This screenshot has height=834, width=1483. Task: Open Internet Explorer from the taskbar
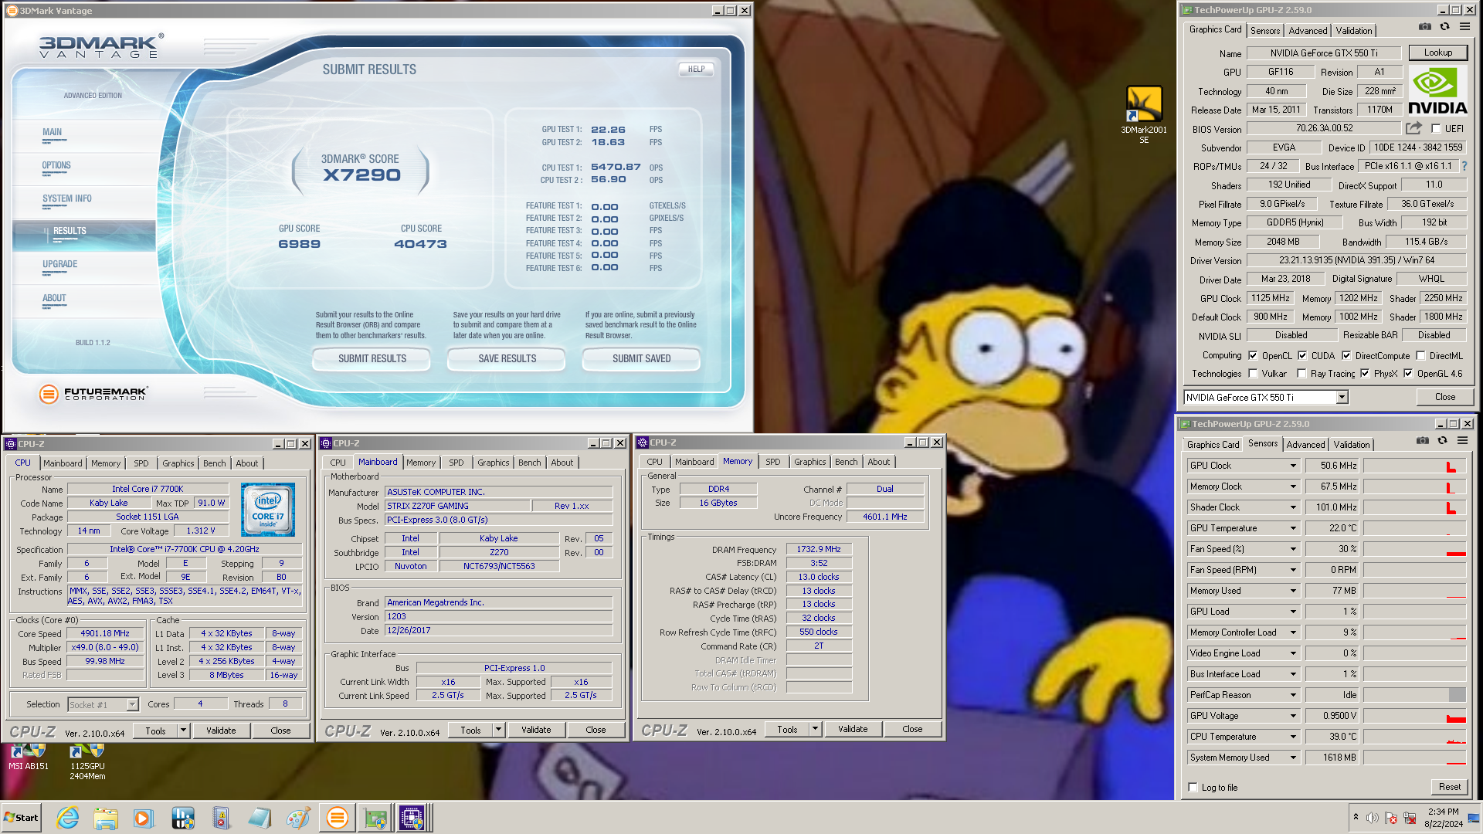(x=68, y=818)
